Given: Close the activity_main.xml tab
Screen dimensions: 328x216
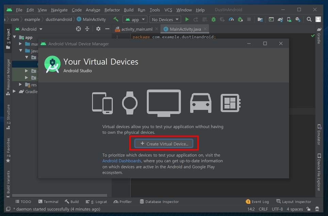Looking at the screenshot, I should pos(157,29).
